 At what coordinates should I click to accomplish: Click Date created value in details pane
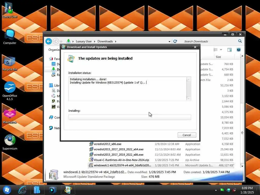point(216,172)
